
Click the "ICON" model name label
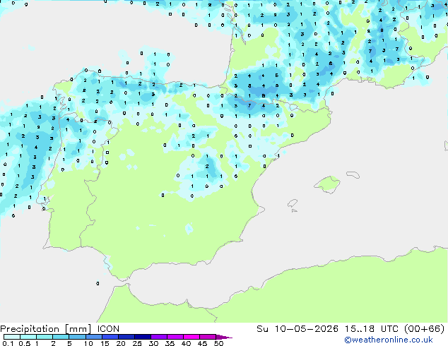tap(108, 329)
